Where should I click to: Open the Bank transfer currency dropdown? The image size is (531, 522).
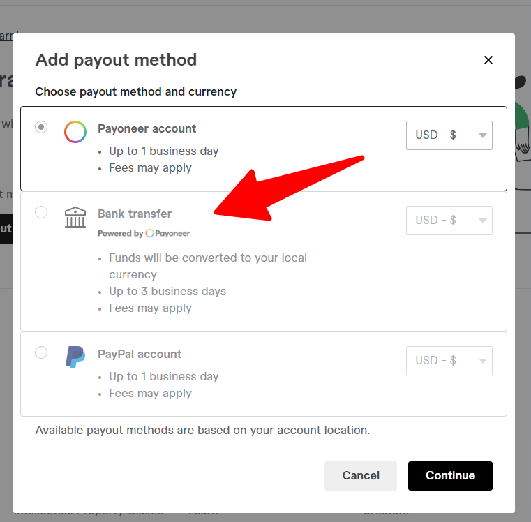(x=449, y=221)
